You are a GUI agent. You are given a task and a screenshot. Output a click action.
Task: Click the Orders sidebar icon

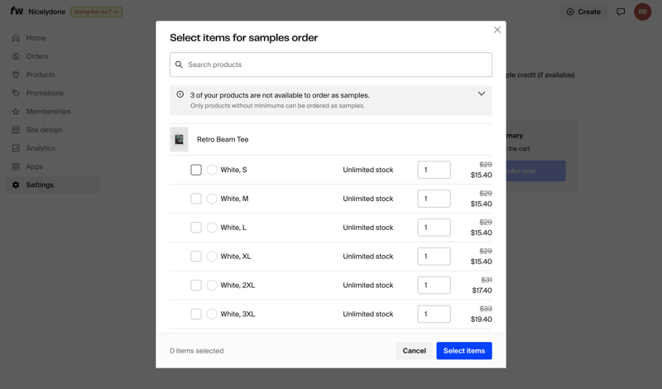coord(16,56)
